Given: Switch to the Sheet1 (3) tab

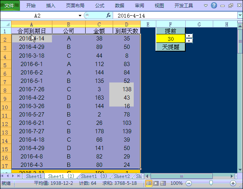Looking at the screenshot, I should (94, 176).
